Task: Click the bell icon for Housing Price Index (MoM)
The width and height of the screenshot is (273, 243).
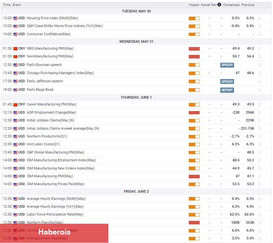Action: [260, 18]
